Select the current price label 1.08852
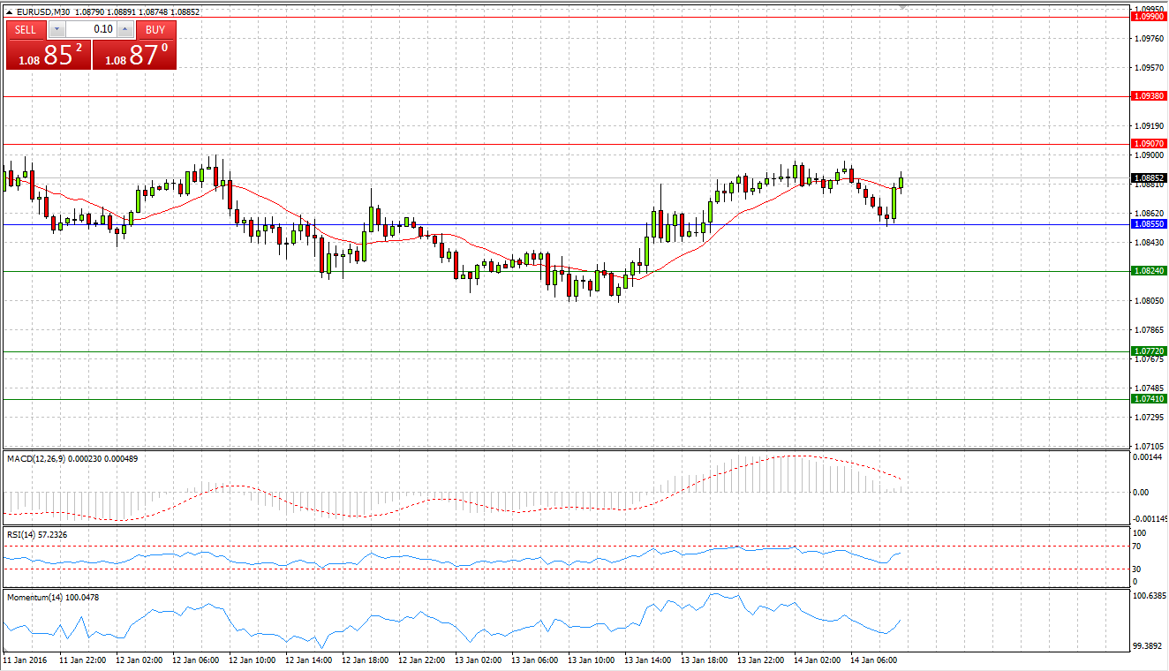The width and height of the screenshot is (1169, 671). coord(1149,177)
